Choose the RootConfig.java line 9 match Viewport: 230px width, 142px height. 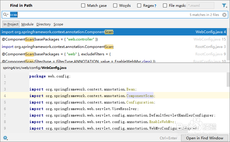click(89, 54)
